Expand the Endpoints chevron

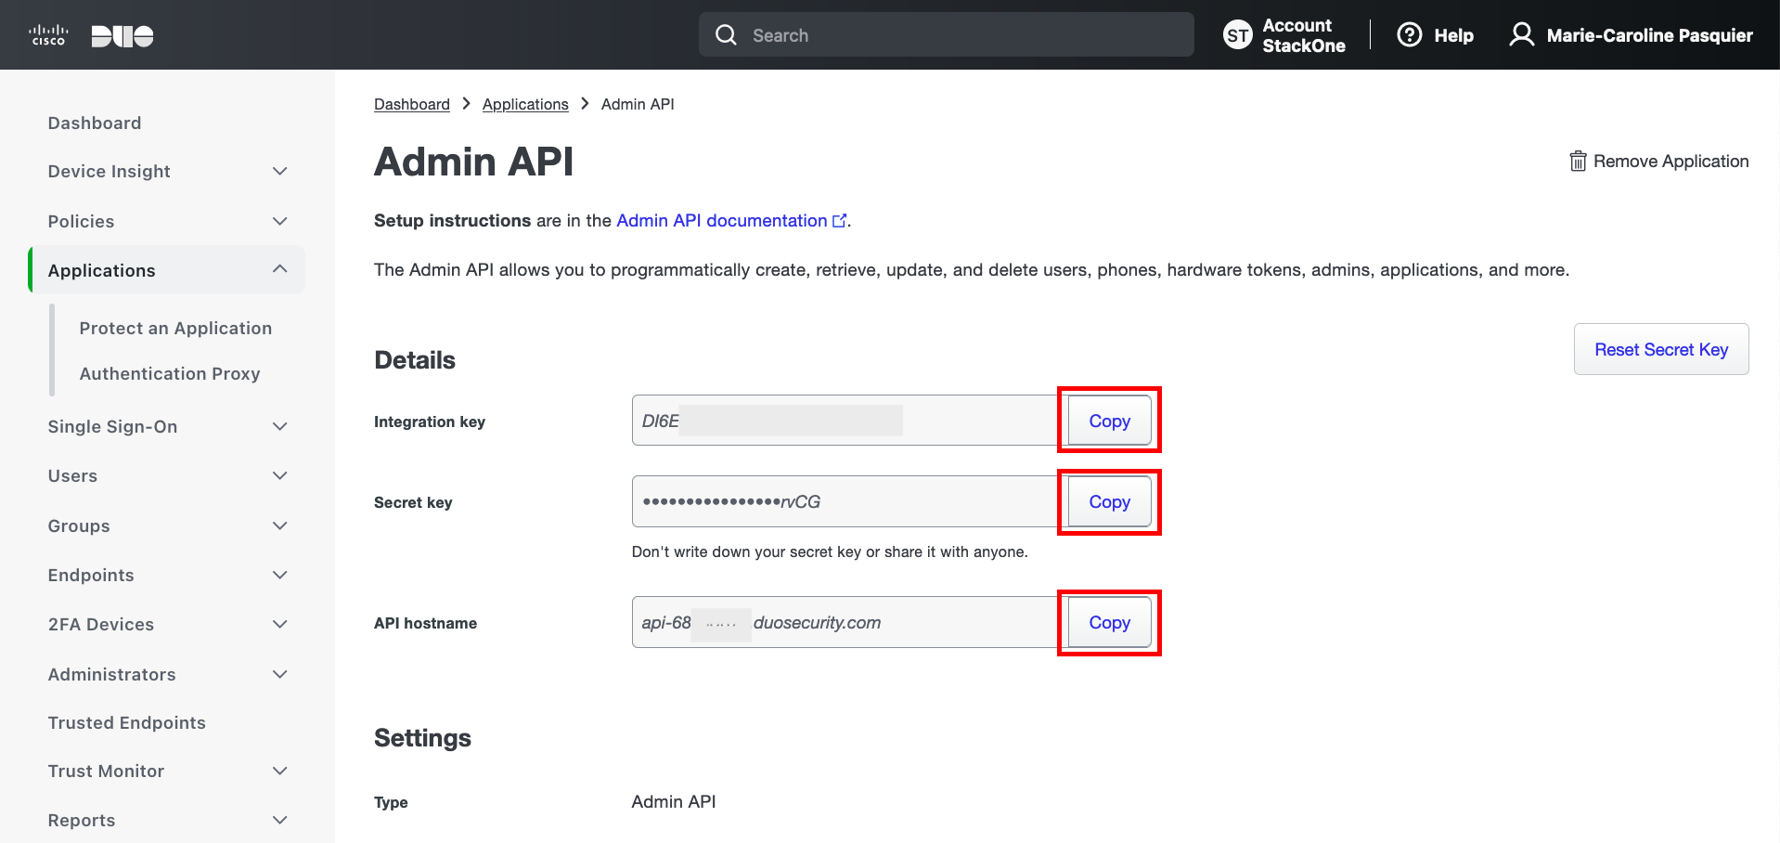(x=280, y=576)
